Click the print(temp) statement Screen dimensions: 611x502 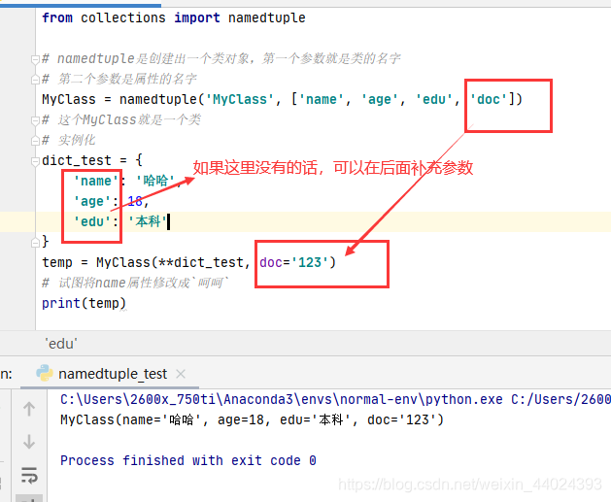(84, 303)
